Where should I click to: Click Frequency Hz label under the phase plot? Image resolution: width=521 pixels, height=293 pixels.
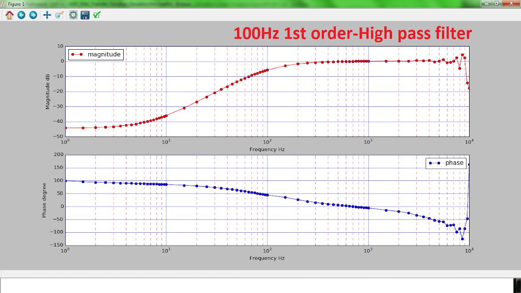tap(267, 258)
